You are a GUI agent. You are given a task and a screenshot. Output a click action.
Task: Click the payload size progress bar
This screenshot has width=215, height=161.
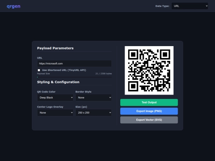74,77
